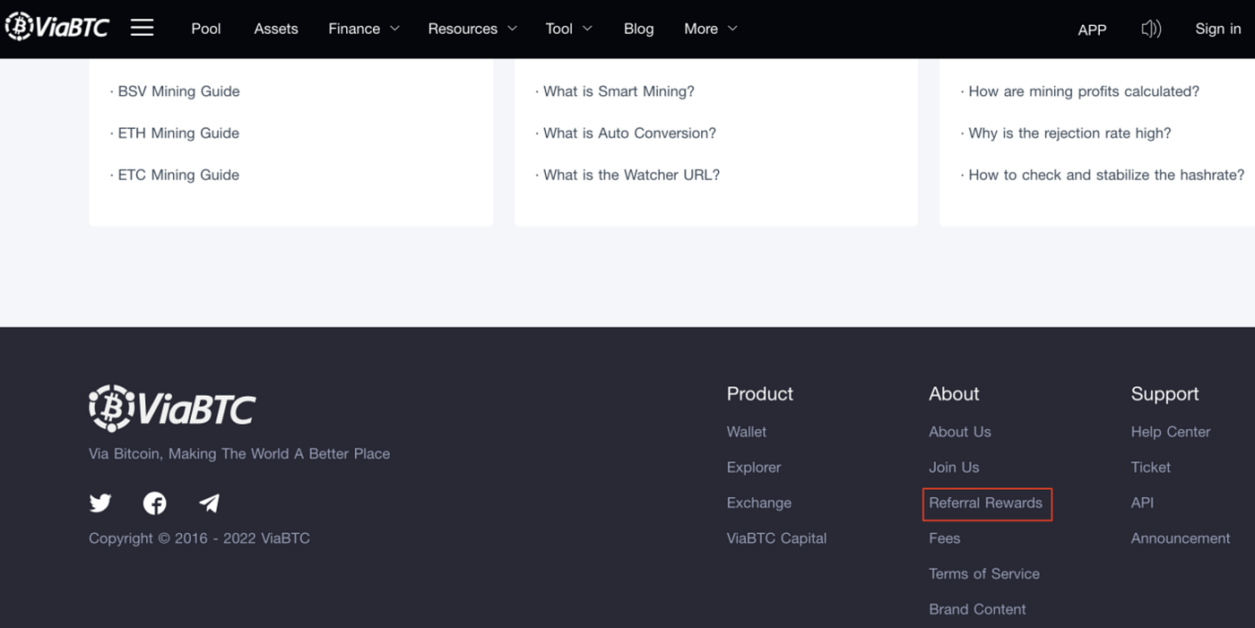Click the footer ViaBTC logo
Image resolution: width=1255 pixels, height=628 pixels.
coord(172,409)
